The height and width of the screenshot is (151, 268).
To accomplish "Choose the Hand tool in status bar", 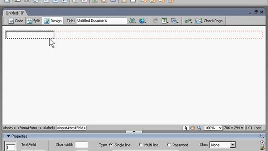I will [x=193, y=128].
